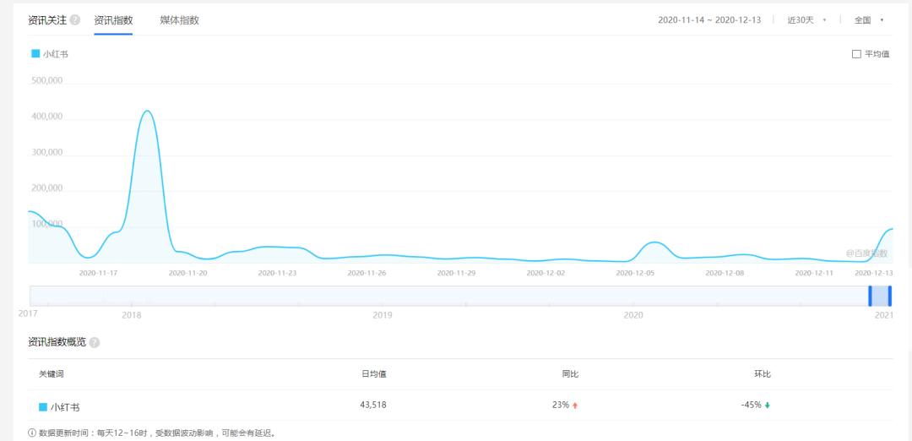912x441 pixels.
Task: Click the 小红书 legend label above chart
Action: coord(56,54)
